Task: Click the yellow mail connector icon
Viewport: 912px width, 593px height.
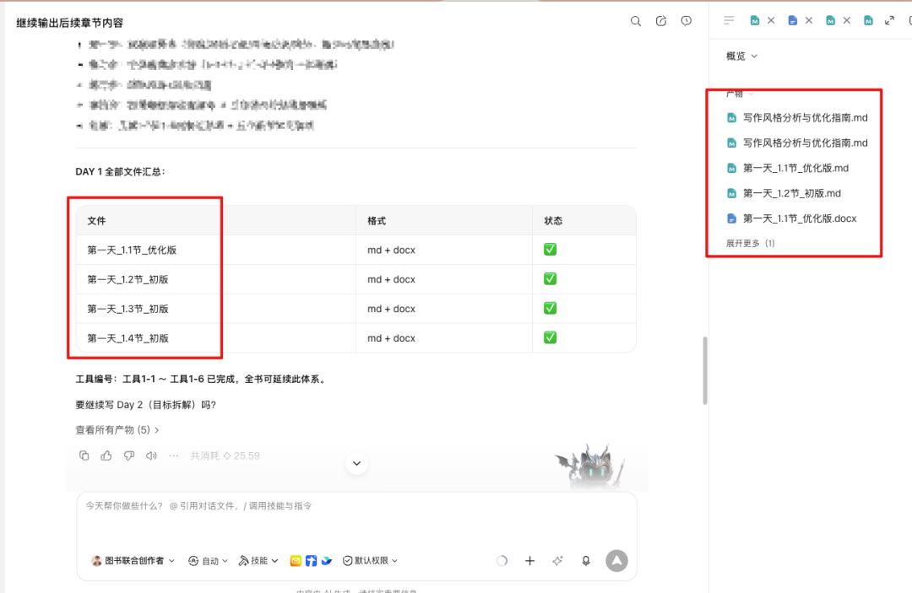Action: point(296,561)
